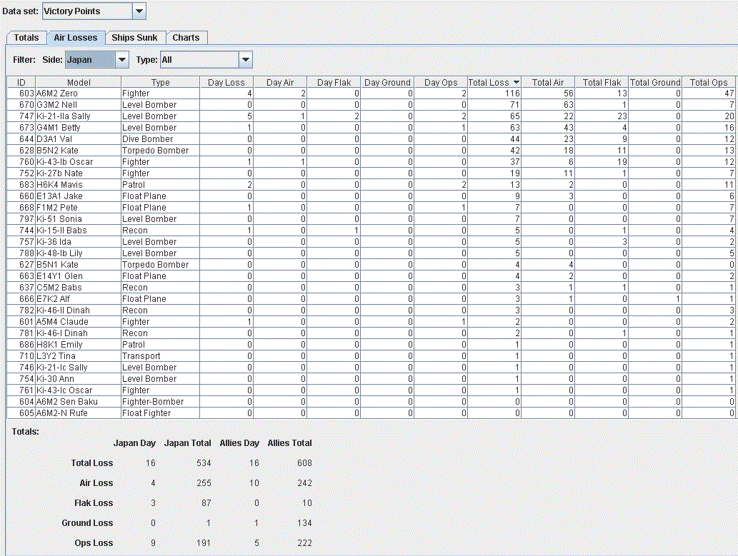Select the H6K4 Mavis row
Image resolution: width=738 pixels, height=556 pixels.
coord(372,185)
